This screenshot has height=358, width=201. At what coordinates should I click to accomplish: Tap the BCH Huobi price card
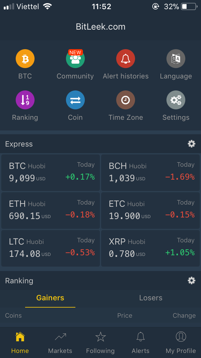point(150,172)
